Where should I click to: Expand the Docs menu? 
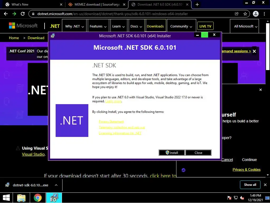[136, 26]
